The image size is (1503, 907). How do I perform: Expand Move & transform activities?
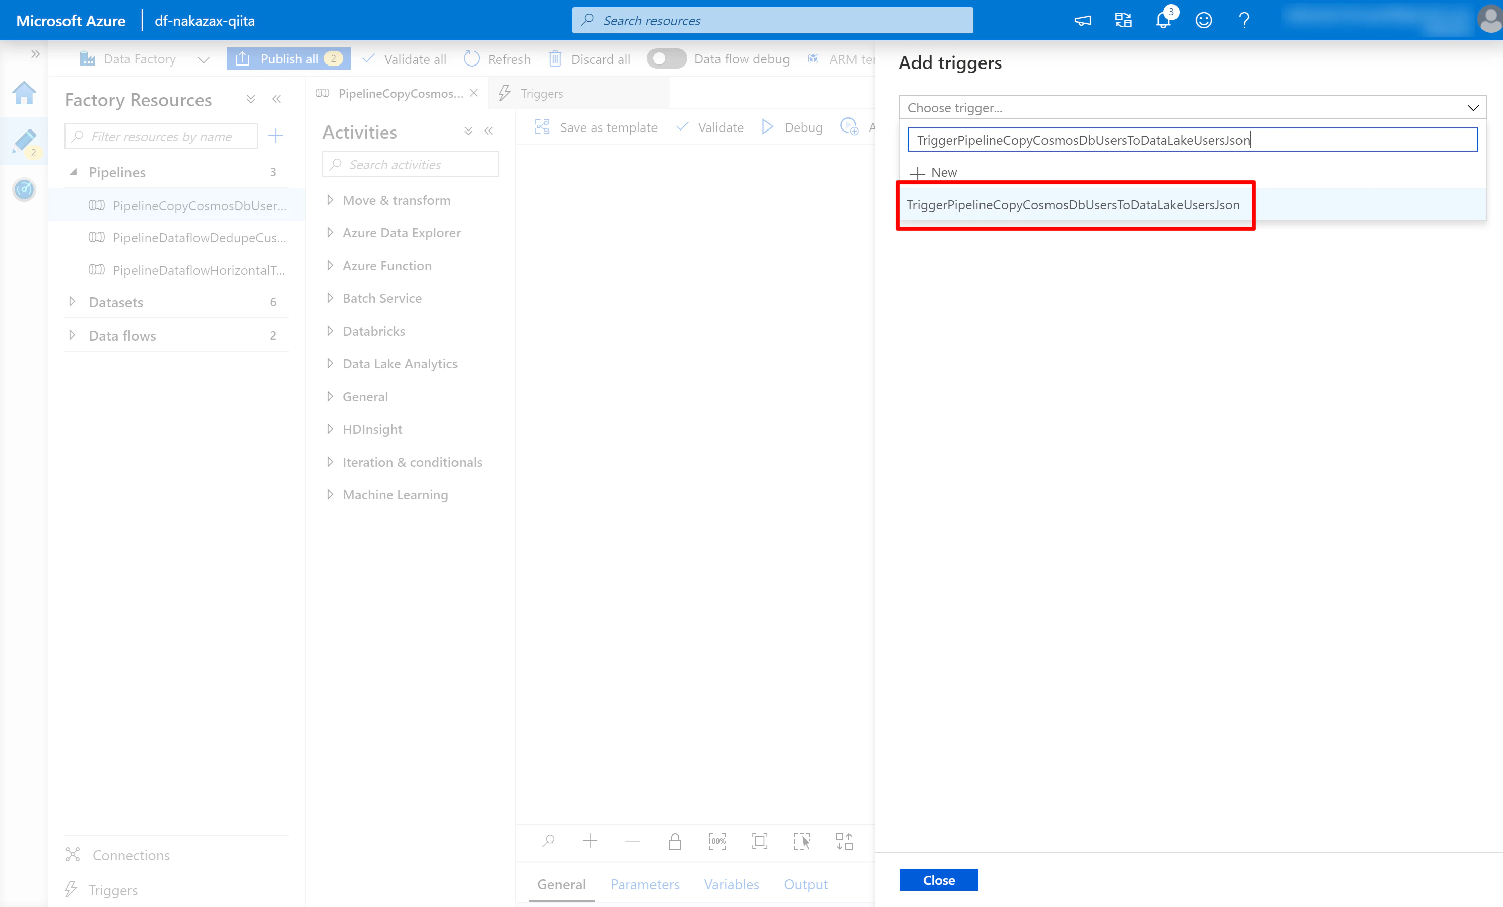pyautogui.click(x=330, y=200)
